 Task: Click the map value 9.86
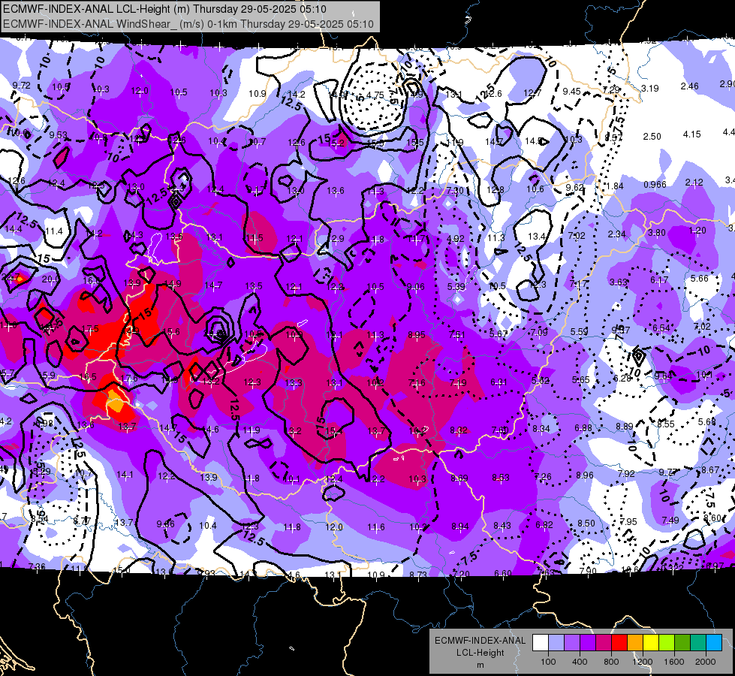coord(165,524)
